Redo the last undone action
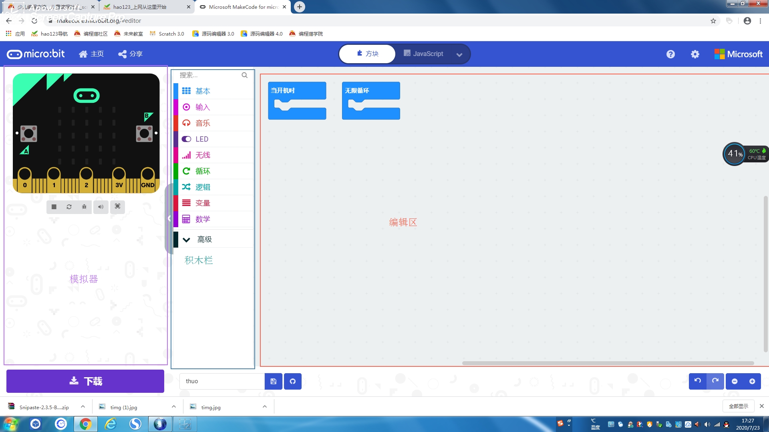769x432 pixels. [715, 381]
